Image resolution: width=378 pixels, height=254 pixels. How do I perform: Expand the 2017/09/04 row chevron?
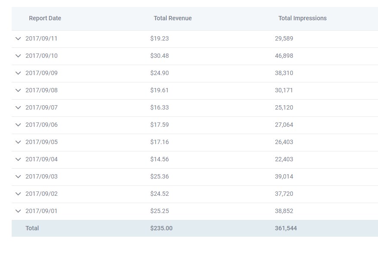(x=18, y=159)
